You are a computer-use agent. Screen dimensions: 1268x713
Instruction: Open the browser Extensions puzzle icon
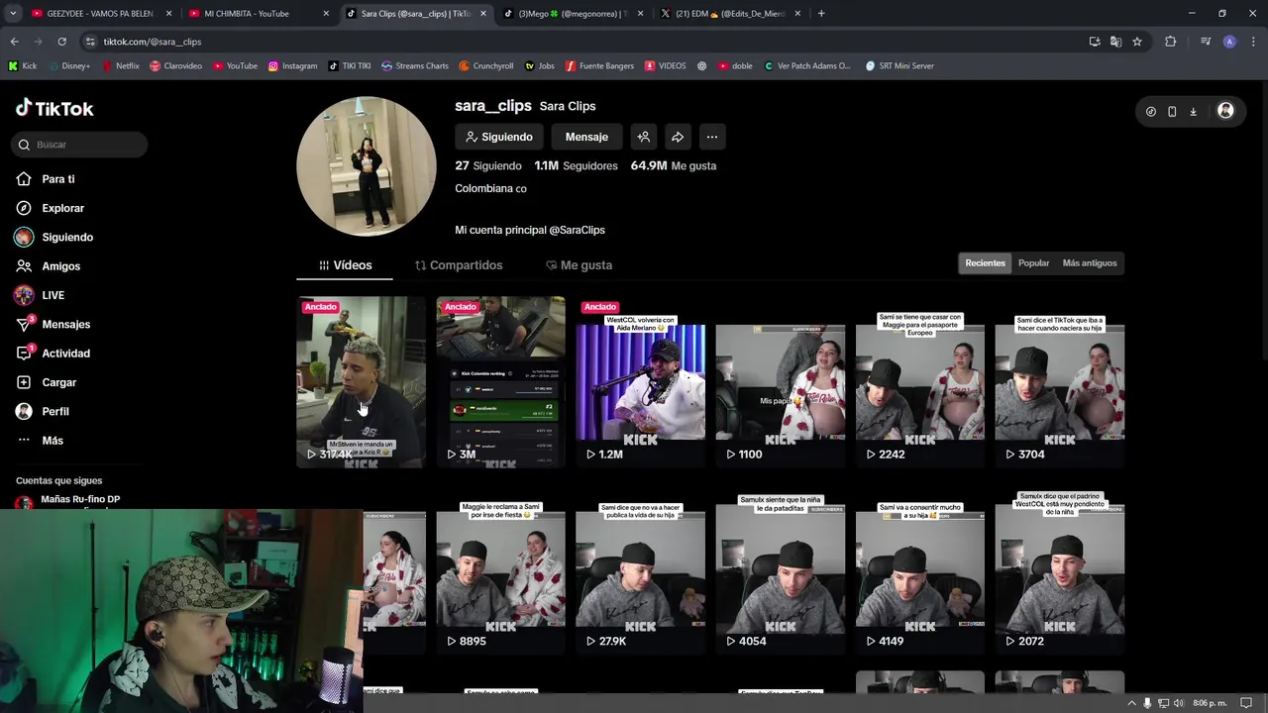click(1171, 42)
